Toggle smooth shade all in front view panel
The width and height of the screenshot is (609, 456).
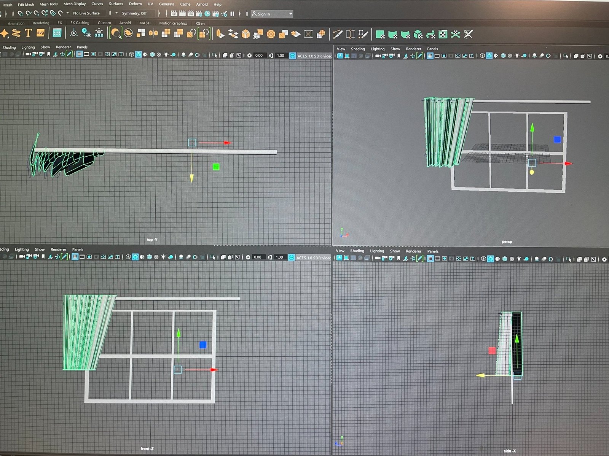(135, 257)
